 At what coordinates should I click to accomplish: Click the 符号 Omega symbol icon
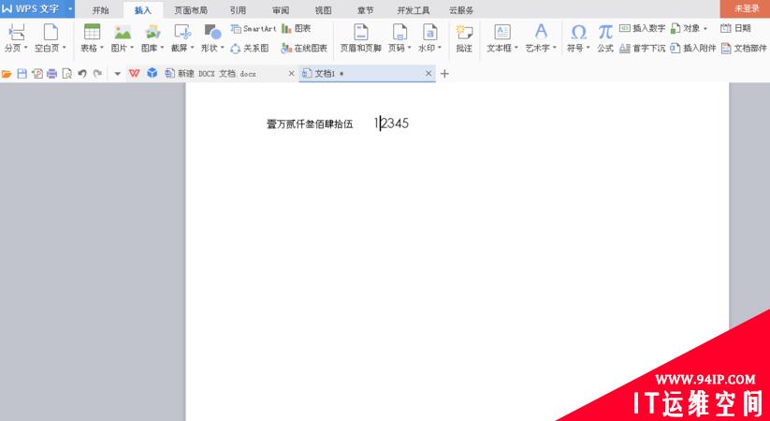(x=578, y=33)
